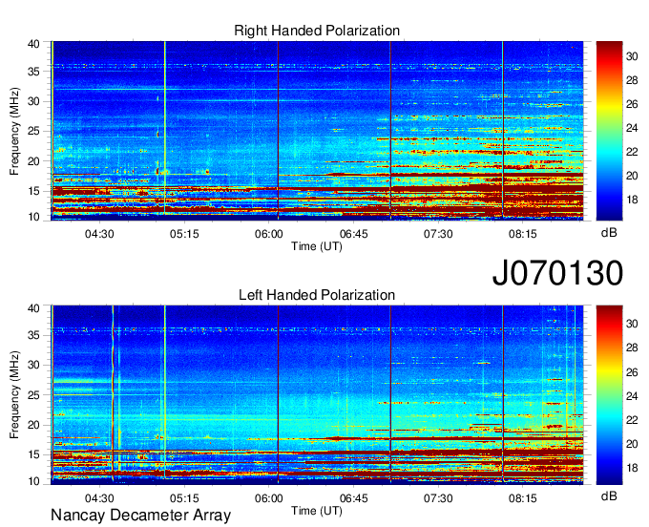Screen dimensions: 649x527
Task: Click 04:30 time tick under Left Handed plot
Action: click(99, 498)
